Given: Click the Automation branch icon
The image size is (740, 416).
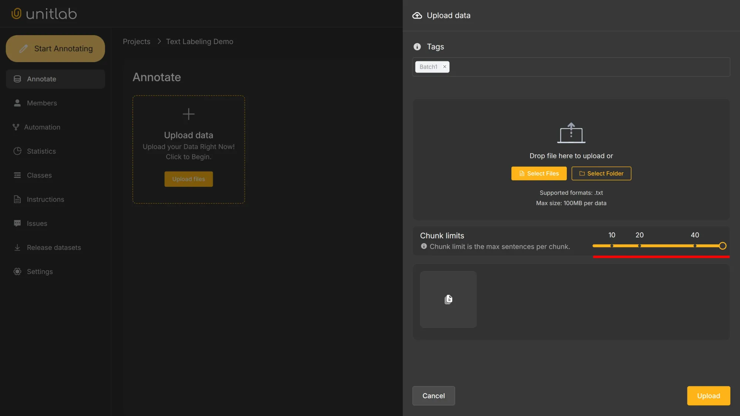Looking at the screenshot, I should coord(16,127).
